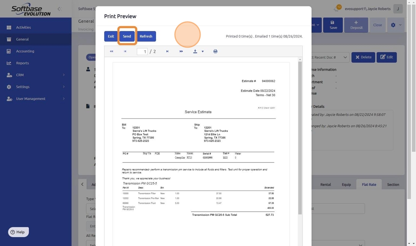Go to next page in report viewer
The height and width of the screenshot is (246, 416).
168,51
